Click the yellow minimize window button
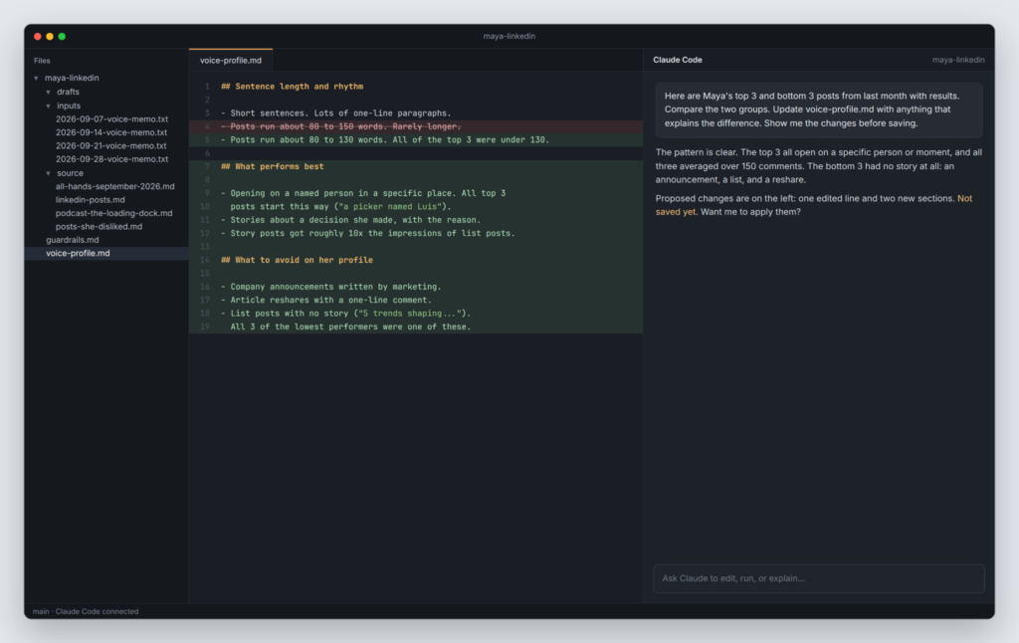Viewport: 1019px width, 643px height. (x=50, y=37)
